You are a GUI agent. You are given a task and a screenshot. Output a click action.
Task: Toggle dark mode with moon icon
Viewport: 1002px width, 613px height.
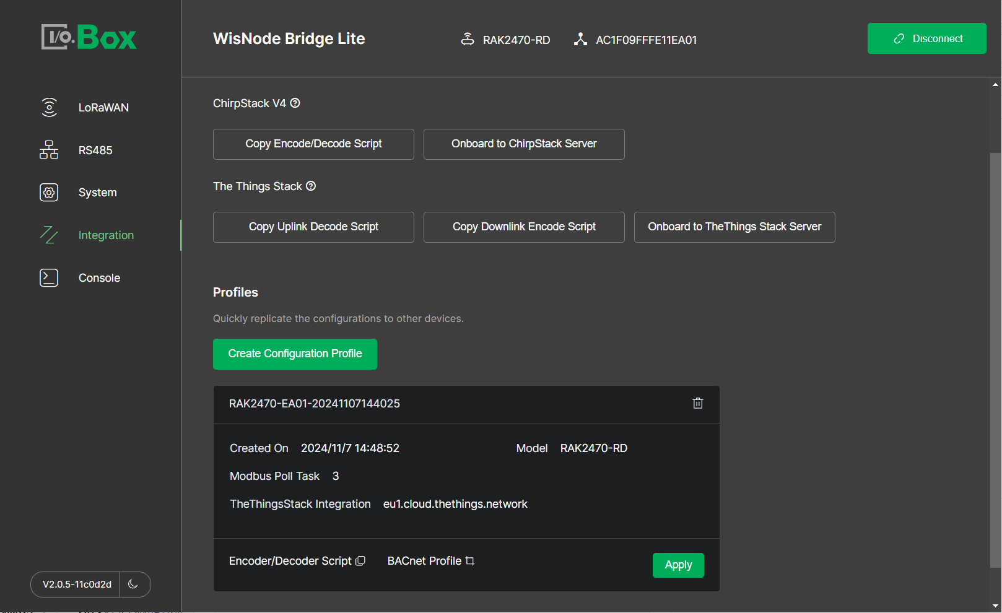pyautogui.click(x=133, y=584)
